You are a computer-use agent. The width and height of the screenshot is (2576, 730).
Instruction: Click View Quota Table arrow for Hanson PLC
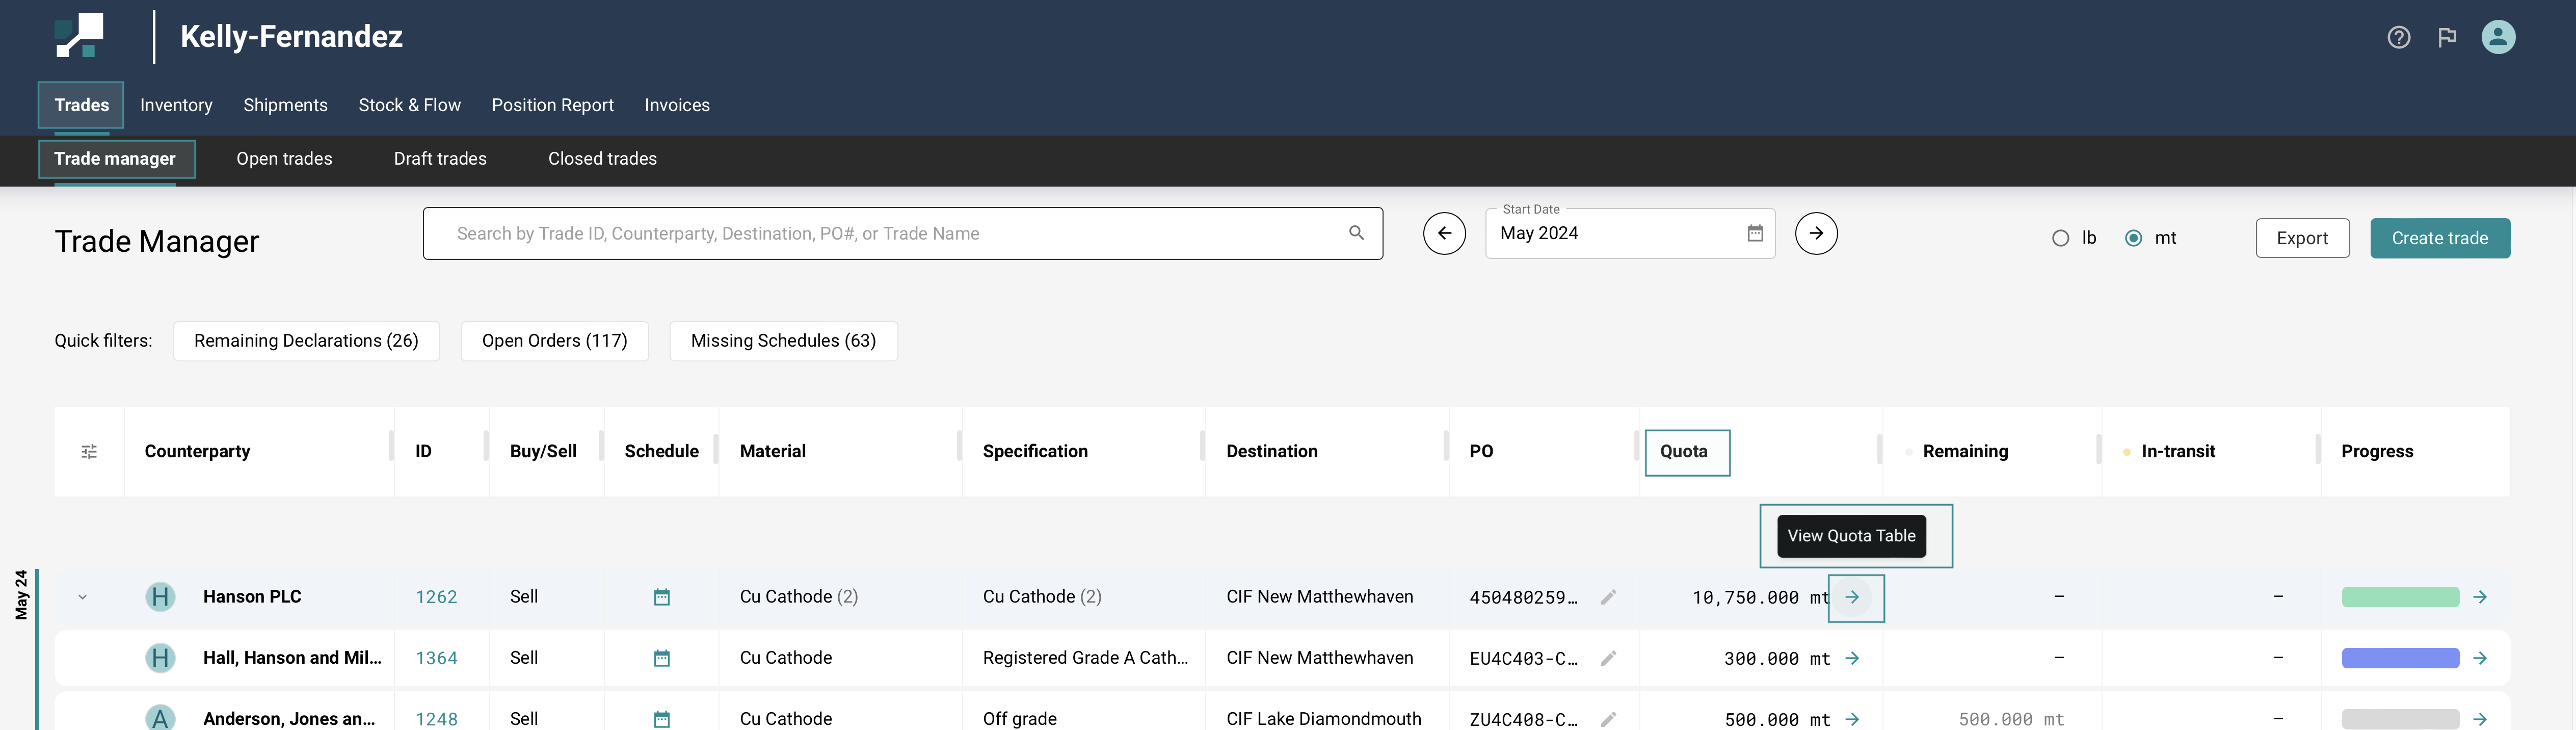click(x=1852, y=597)
